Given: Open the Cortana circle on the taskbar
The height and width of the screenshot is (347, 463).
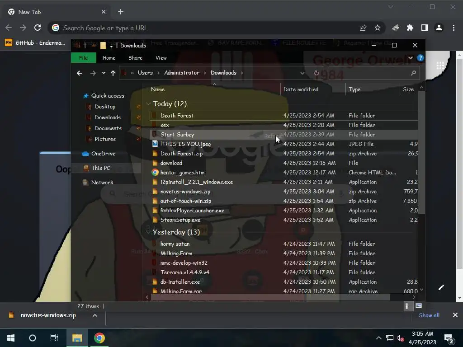Looking at the screenshot, I should coord(33,338).
